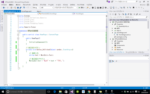Open the Debug configuration dropdown
150x94 pixels.
point(36,8)
